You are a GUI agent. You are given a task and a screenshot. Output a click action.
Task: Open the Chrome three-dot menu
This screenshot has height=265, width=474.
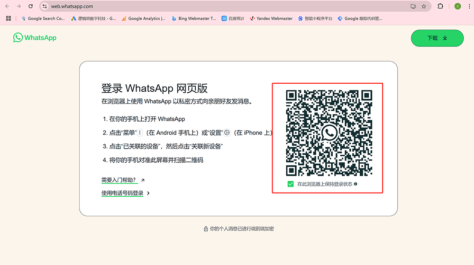click(469, 6)
